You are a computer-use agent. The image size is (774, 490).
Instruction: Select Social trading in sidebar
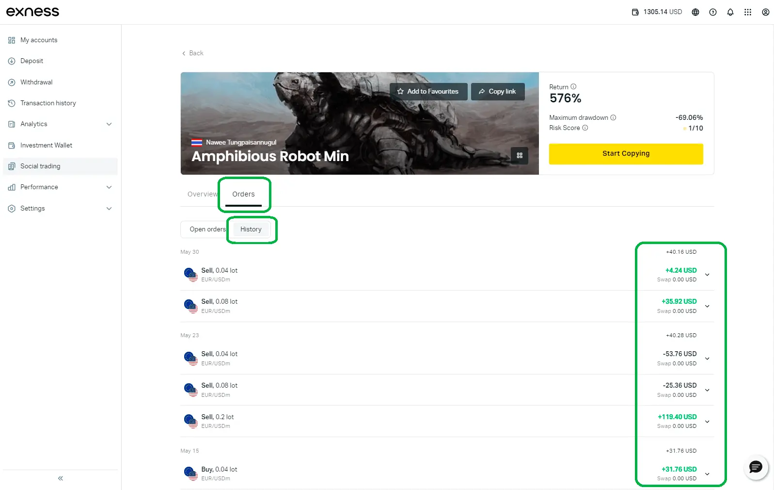click(x=60, y=166)
